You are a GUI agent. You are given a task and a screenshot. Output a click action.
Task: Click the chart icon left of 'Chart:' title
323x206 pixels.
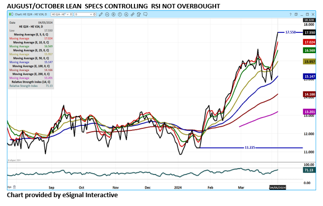11,15
